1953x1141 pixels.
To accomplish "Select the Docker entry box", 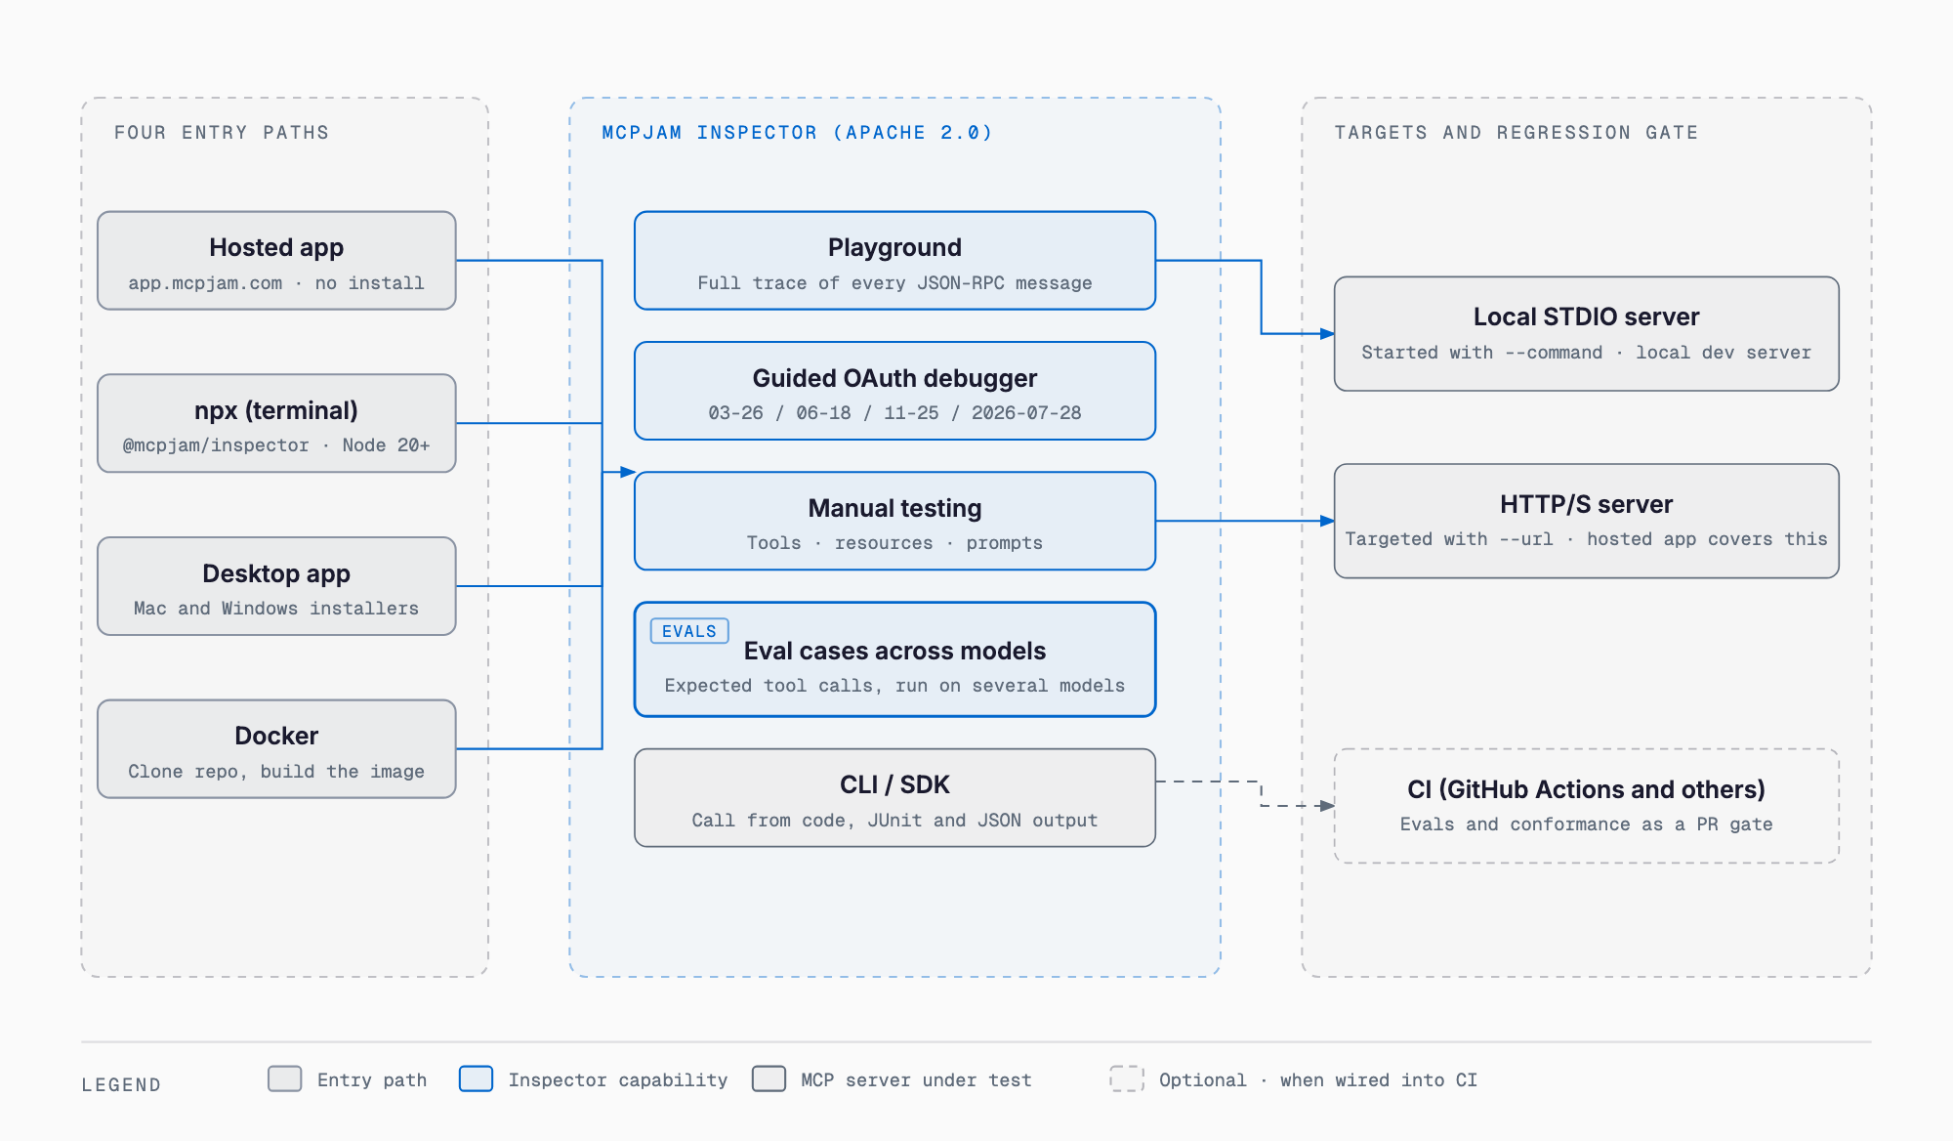I will [276, 749].
